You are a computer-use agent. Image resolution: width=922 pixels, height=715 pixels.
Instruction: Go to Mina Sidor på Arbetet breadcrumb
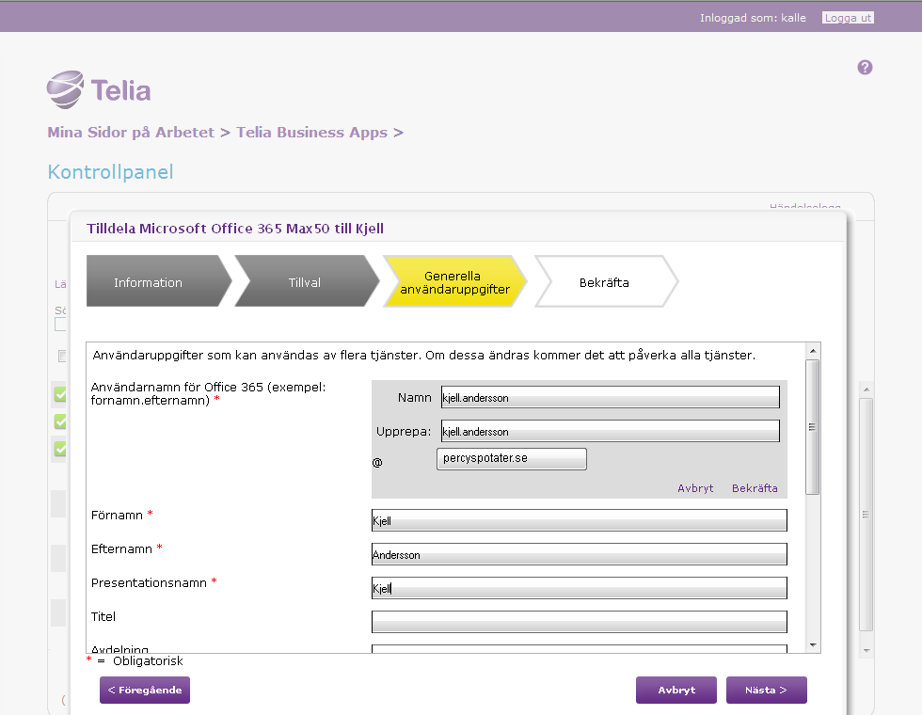131,133
